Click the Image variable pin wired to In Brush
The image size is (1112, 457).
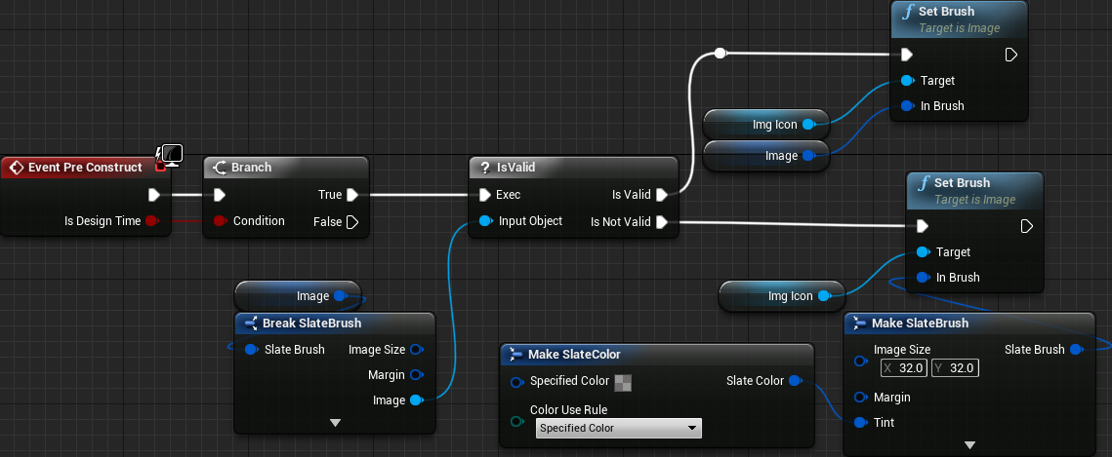coord(807,156)
